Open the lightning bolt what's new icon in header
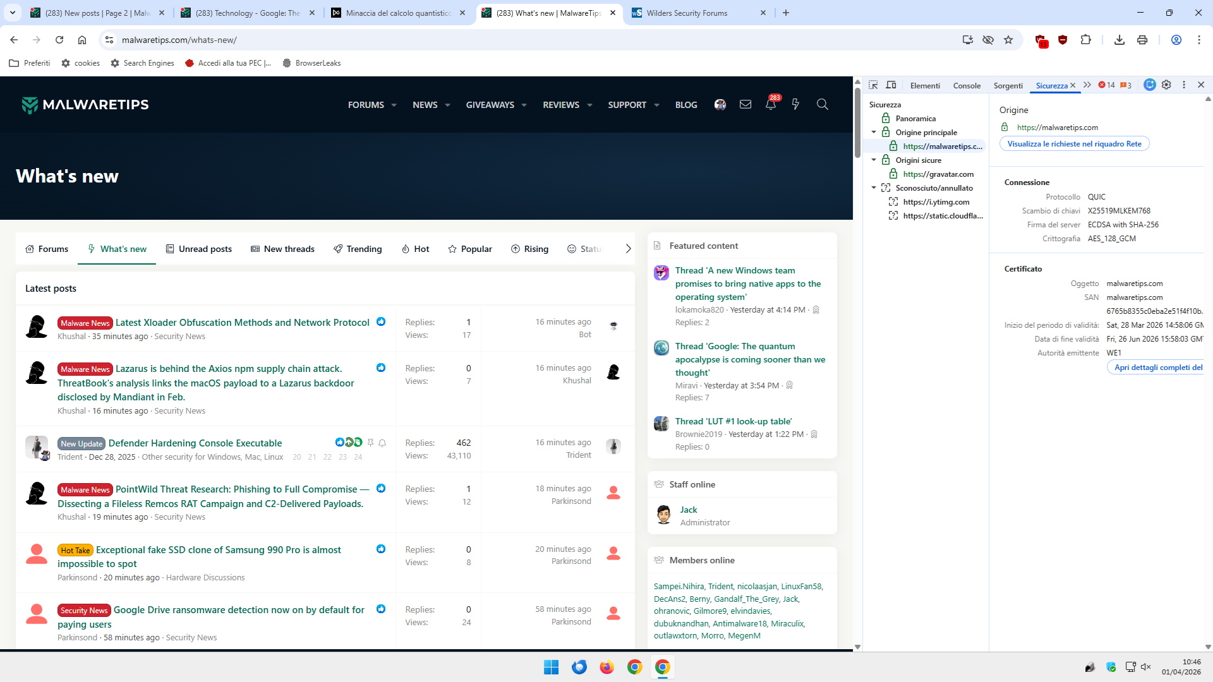 tap(795, 105)
